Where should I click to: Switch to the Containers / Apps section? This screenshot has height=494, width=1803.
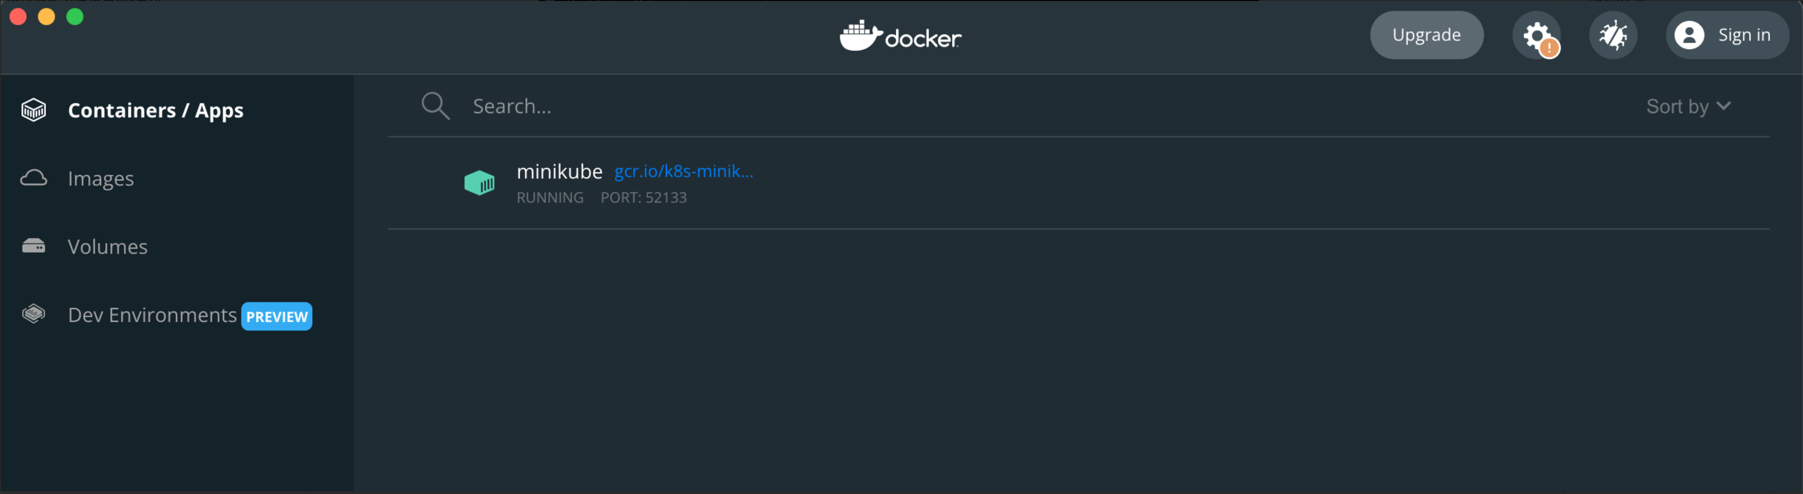(x=155, y=109)
